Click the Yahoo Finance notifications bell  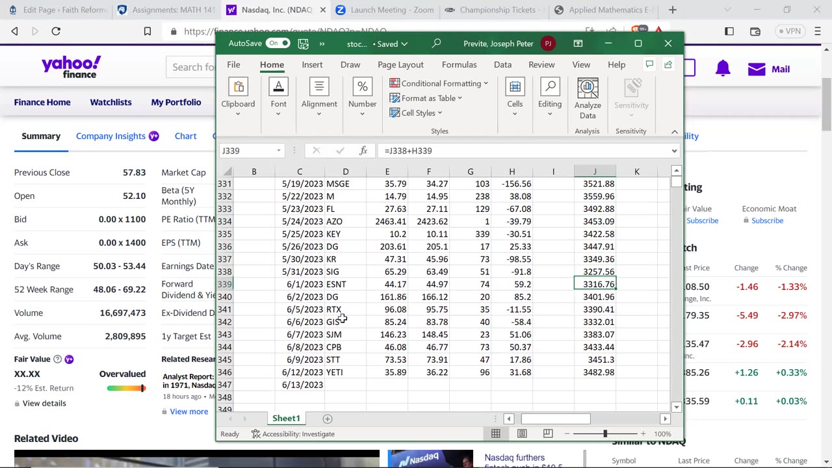723,69
